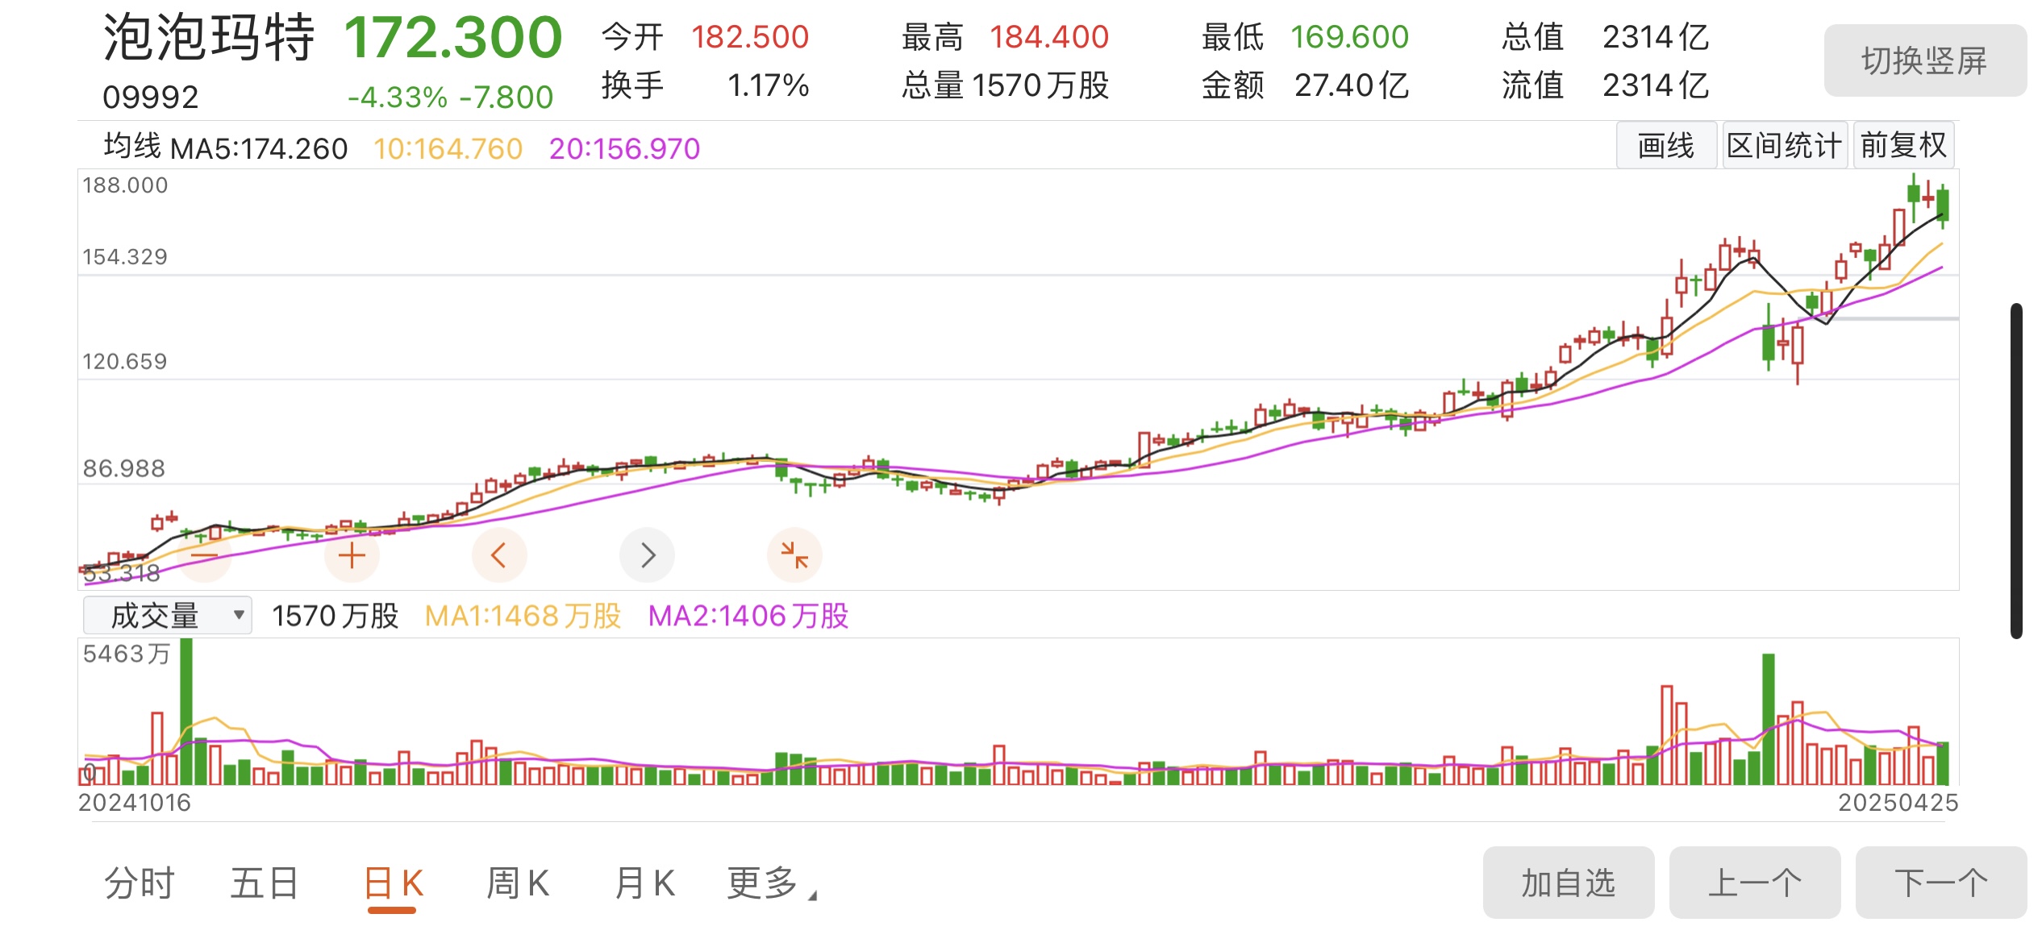Click the highest price 184.400
2042x943 pixels.
tap(1049, 37)
